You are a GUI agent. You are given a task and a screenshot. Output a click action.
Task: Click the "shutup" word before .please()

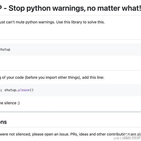10,90
